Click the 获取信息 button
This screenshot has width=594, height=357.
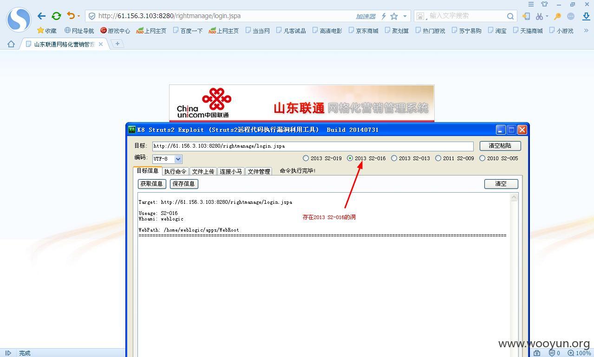(152, 184)
